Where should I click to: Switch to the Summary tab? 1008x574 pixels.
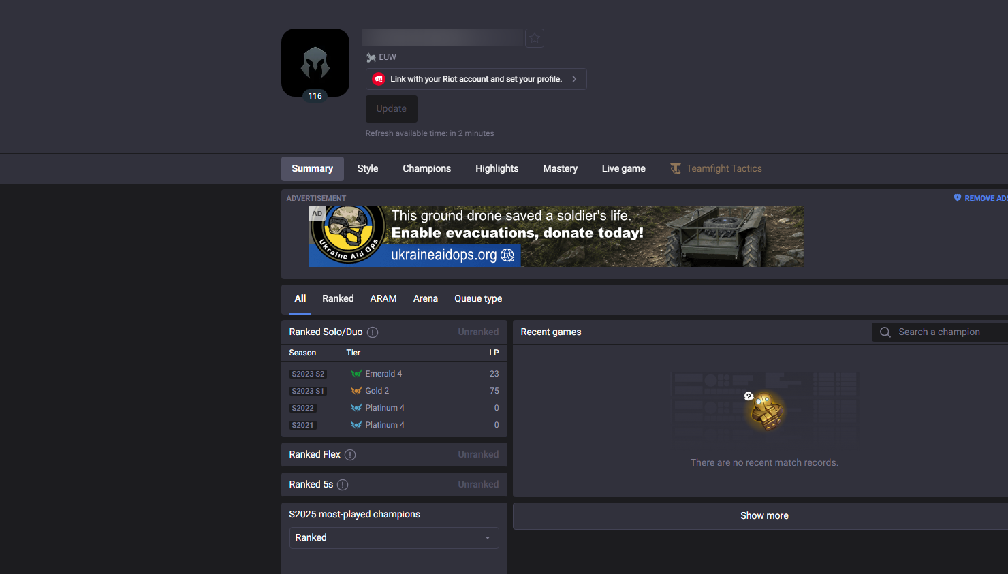(x=313, y=169)
